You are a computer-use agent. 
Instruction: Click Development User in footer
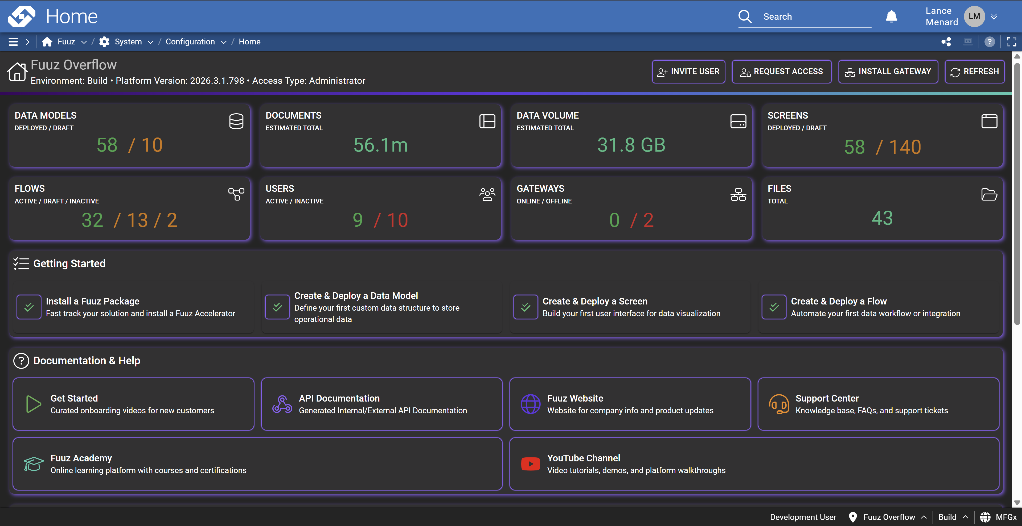point(803,517)
